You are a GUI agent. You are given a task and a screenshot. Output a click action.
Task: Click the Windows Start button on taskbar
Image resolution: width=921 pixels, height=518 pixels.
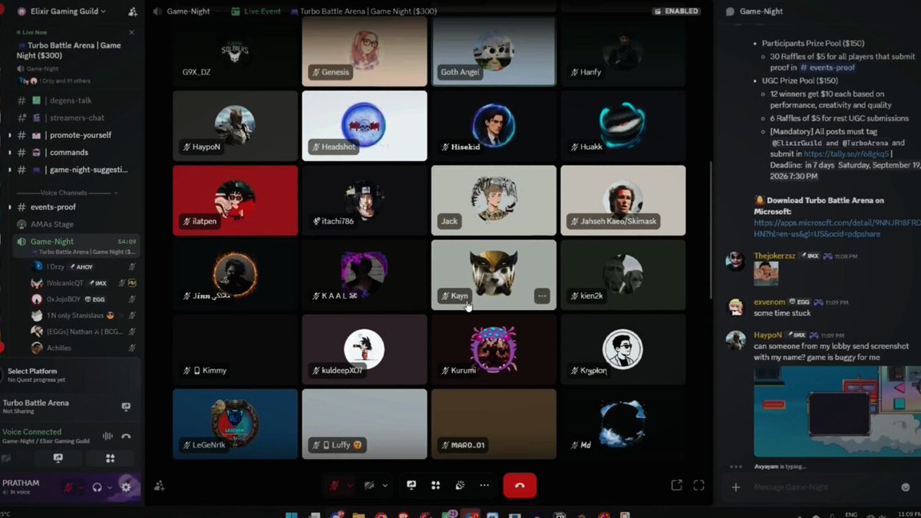tap(292, 514)
